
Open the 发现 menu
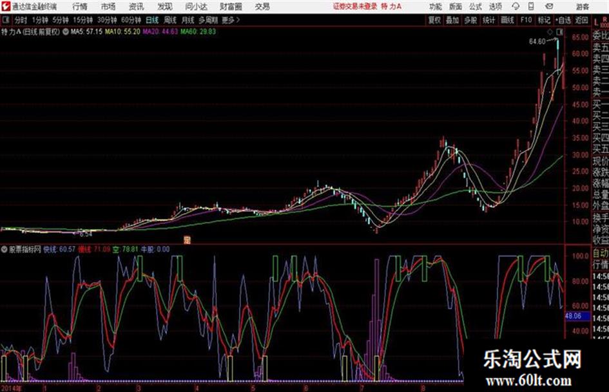click(x=165, y=6)
